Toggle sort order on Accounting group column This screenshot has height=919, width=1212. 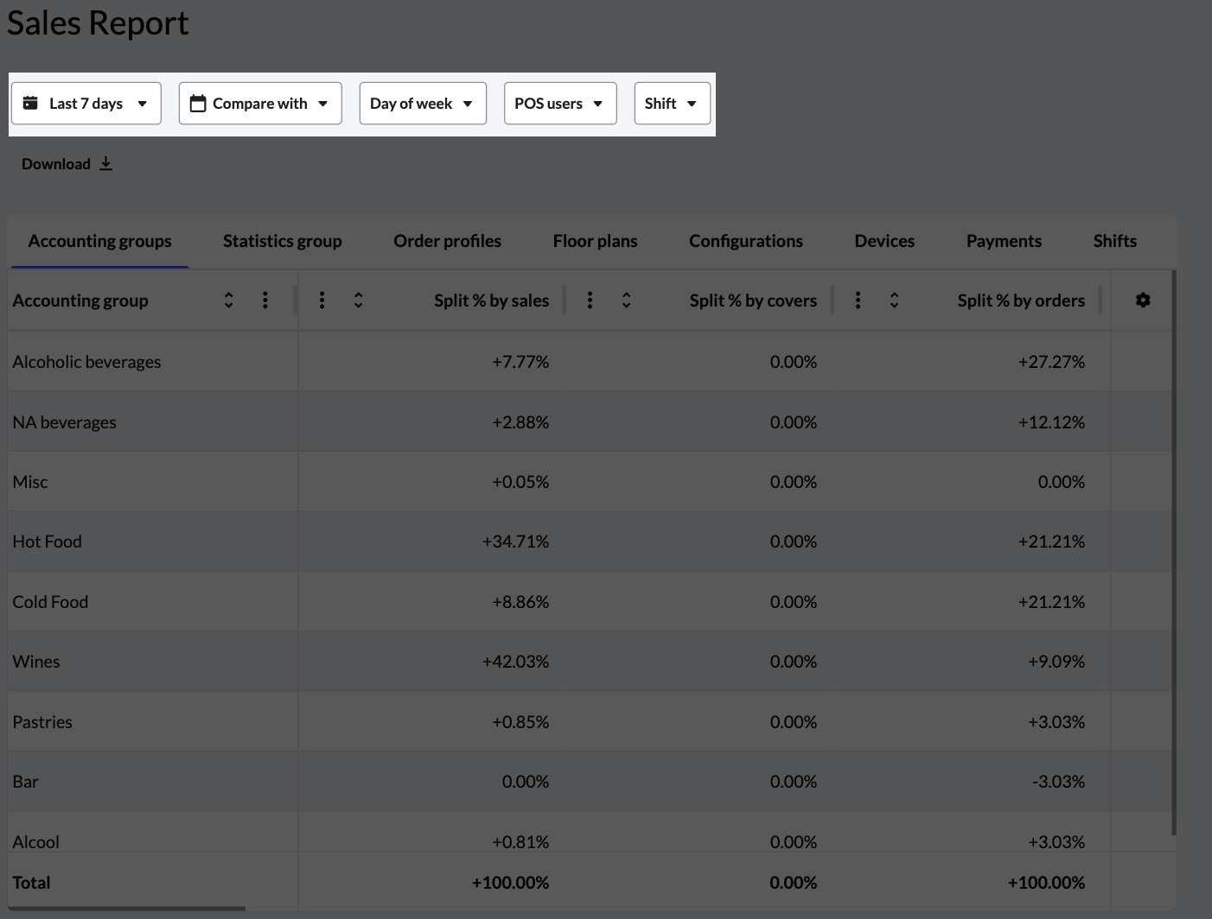tap(228, 300)
